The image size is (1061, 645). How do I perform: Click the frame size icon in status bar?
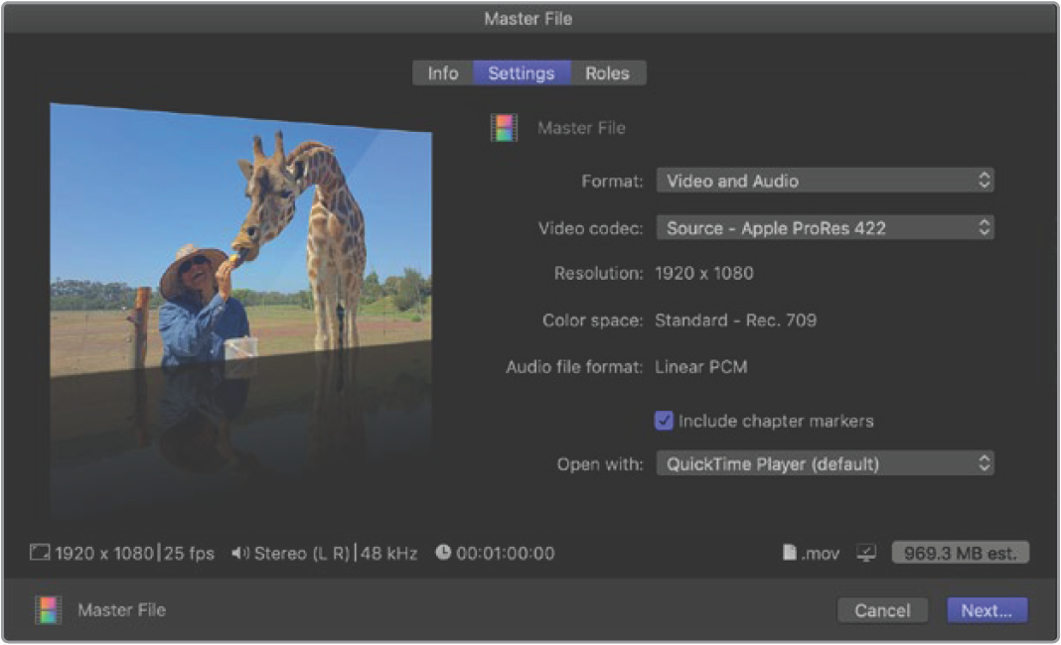coord(40,554)
